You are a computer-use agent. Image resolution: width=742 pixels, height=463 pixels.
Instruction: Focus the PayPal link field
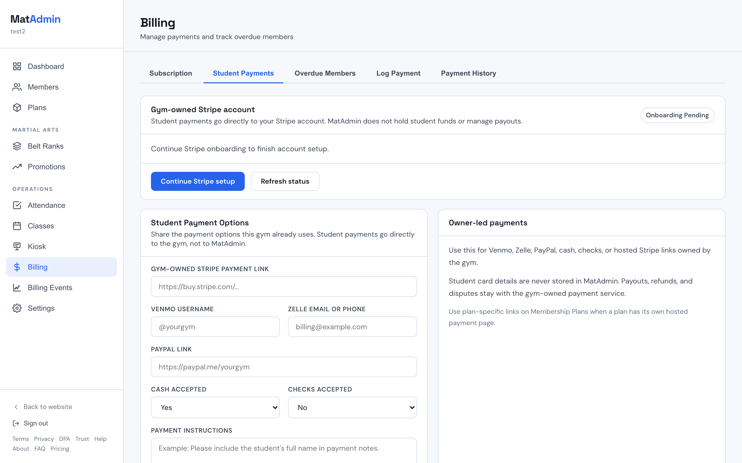pos(284,367)
